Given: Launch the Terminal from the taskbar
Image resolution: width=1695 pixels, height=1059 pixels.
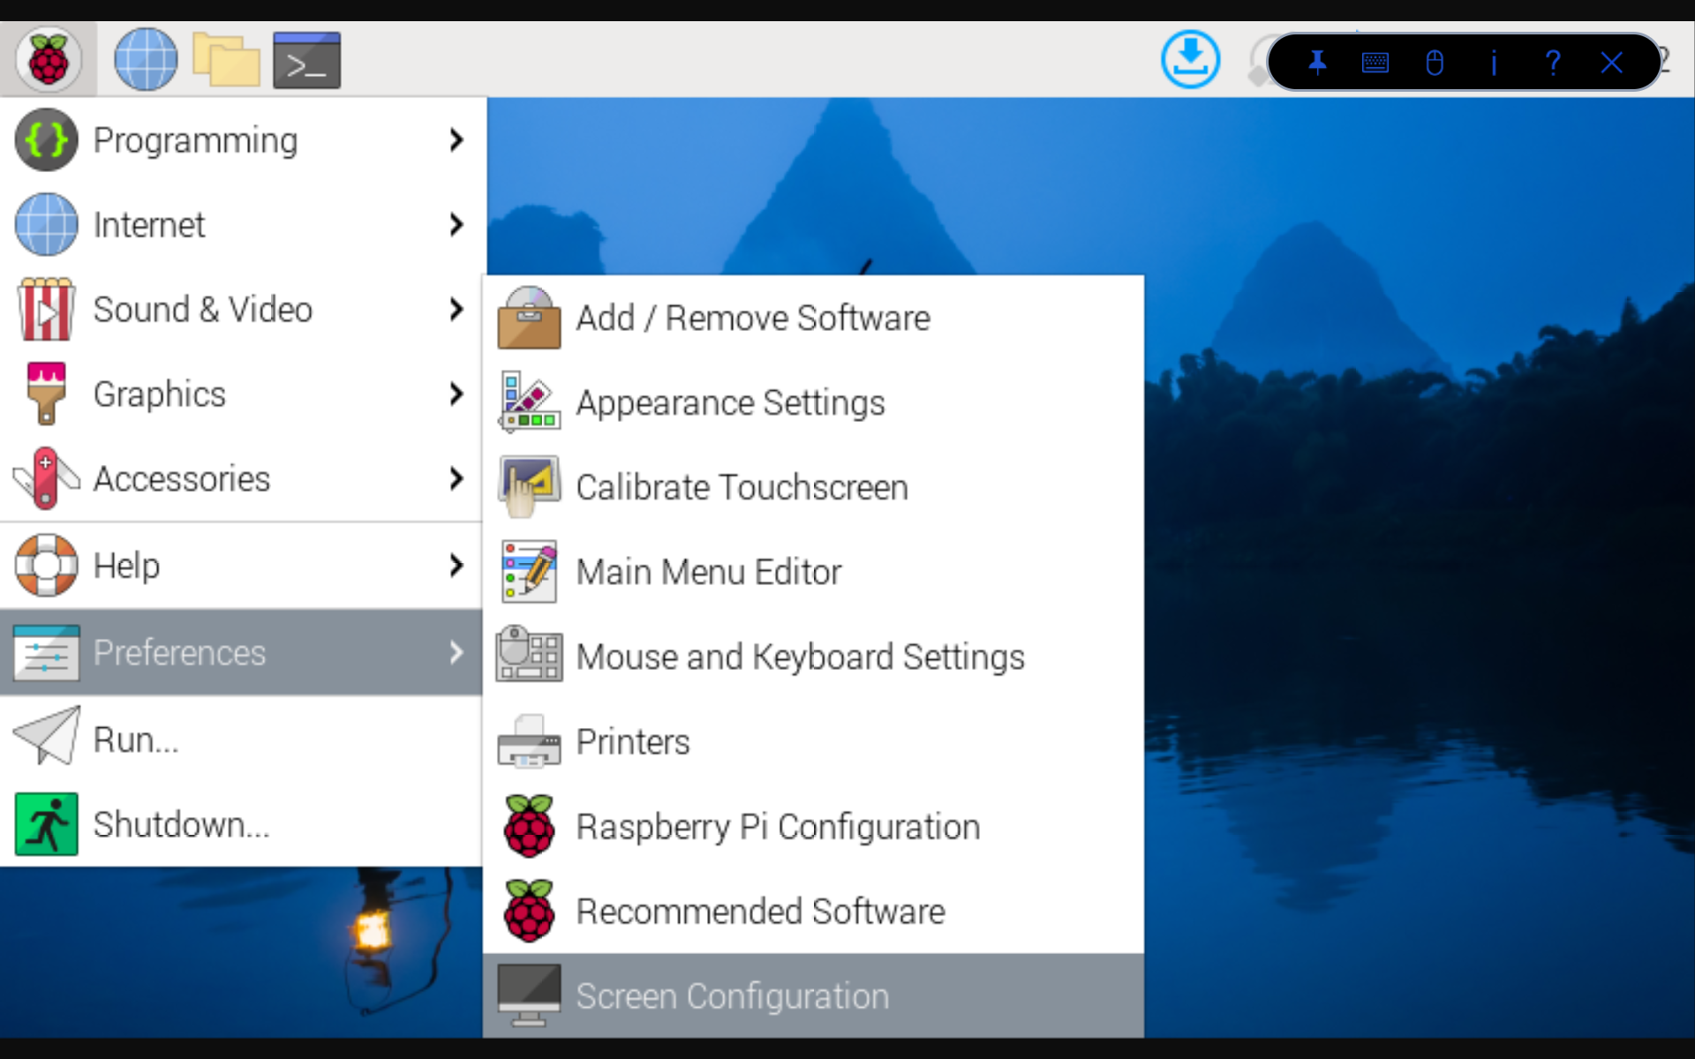Looking at the screenshot, I should 306,60.
